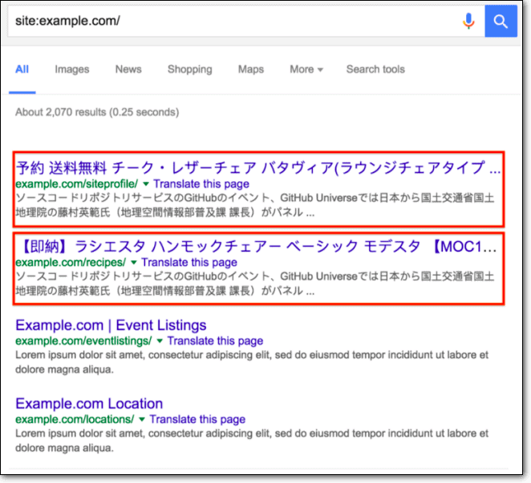Switch to the Images tab
This screenshot has height=483, width=531.
(x=71, y=70)
